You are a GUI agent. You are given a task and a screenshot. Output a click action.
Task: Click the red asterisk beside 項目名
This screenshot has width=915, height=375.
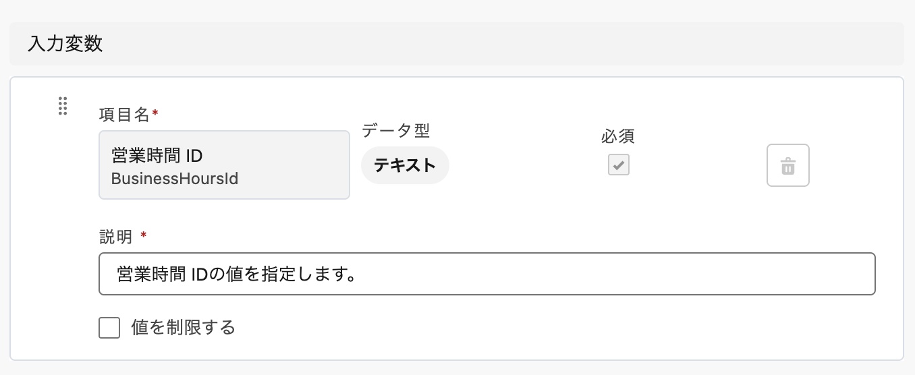(155, 114)
